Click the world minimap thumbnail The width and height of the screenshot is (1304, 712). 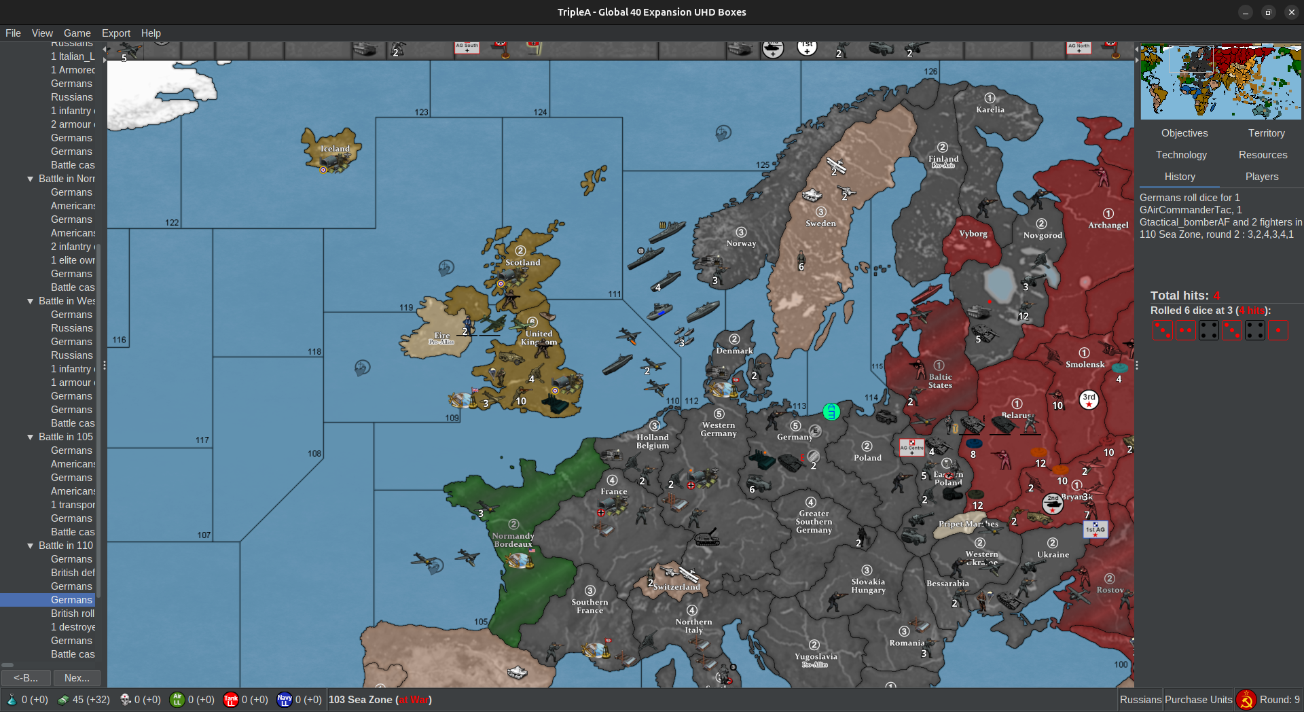[1220, 82]
